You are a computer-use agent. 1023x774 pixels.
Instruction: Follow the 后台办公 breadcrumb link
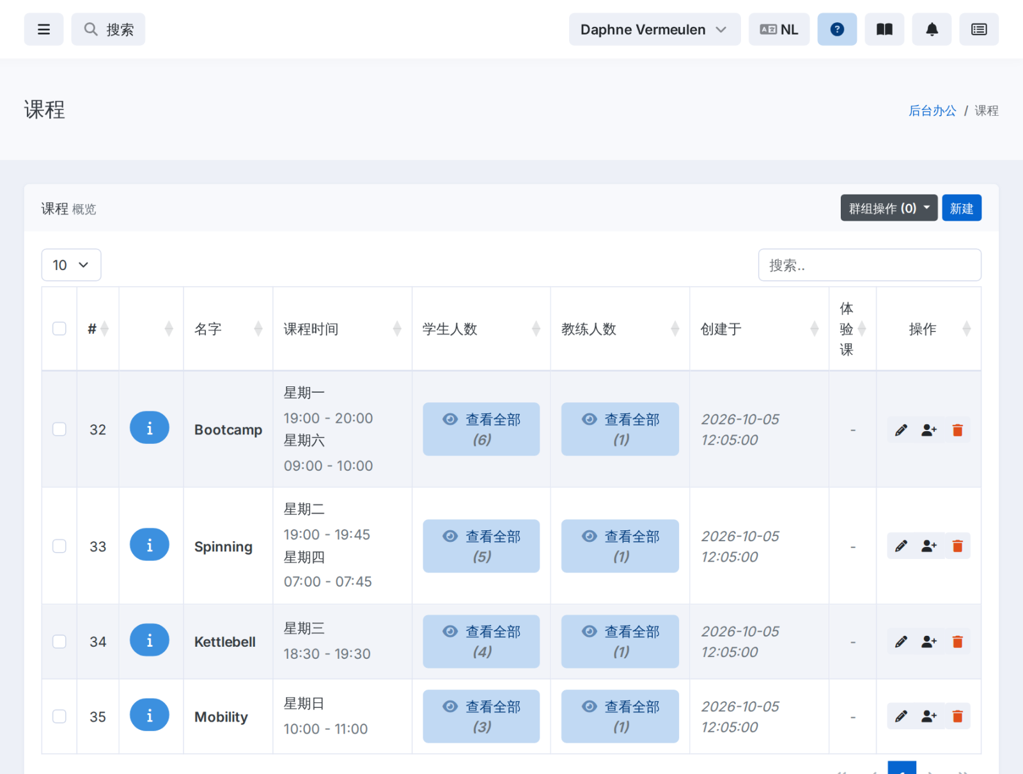(932, 111)
